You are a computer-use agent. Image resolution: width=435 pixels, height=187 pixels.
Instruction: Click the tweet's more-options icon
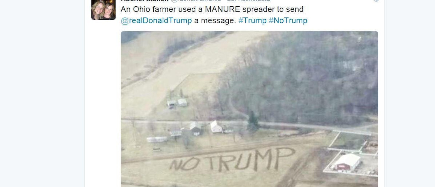point(376,1)
